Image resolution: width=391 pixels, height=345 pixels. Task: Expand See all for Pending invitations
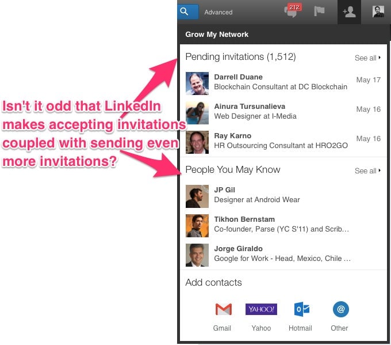click(x=367, y=58)
